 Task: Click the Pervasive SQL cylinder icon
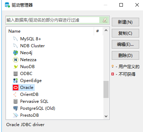[16, 101]
